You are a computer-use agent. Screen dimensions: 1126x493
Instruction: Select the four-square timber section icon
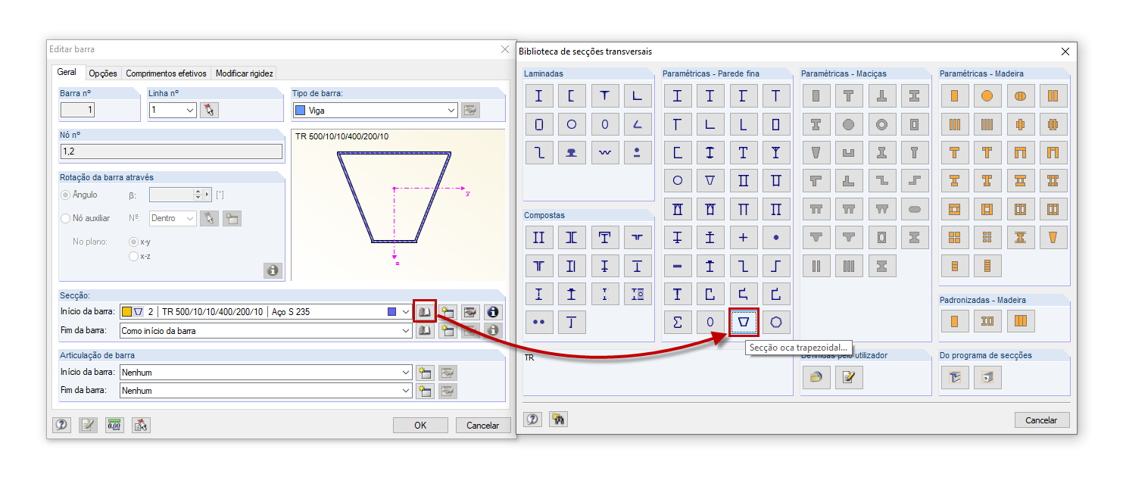pyautogui.click(x=955, y=237)
